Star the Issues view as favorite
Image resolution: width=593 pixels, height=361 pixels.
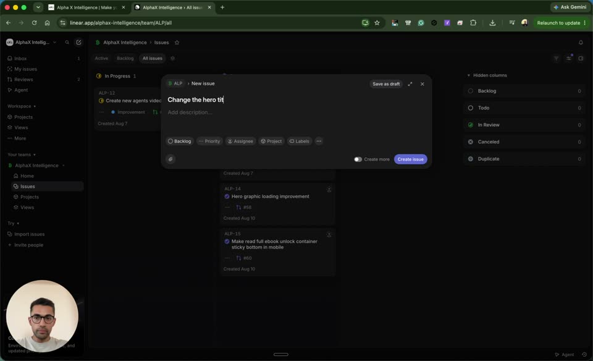click(177, 43)
